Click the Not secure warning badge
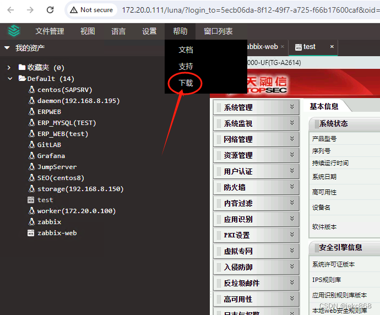The image size is (380, 315). [91, 10]
